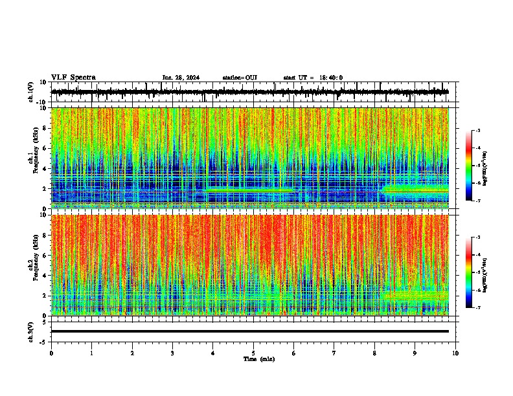Click the ch.1 color scale log(PSD) unit label

pyautogui.click(x=485, y=169)
